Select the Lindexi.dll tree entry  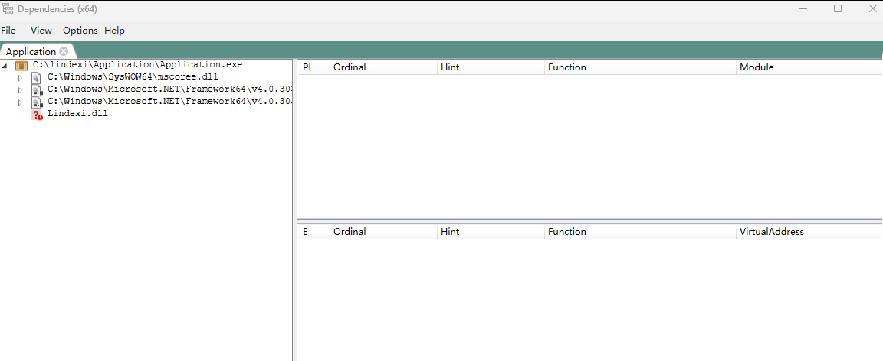point(77,114)
